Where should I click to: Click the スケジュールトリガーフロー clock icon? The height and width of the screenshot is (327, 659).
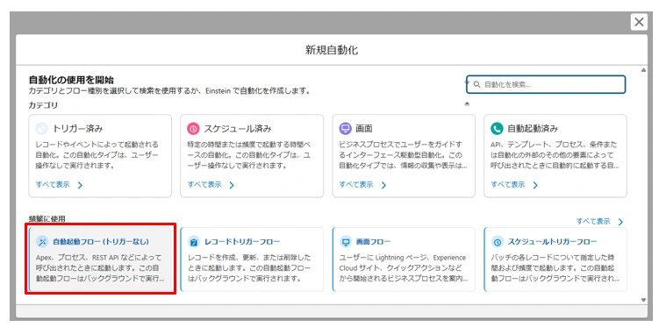click(x=498, y=242)
